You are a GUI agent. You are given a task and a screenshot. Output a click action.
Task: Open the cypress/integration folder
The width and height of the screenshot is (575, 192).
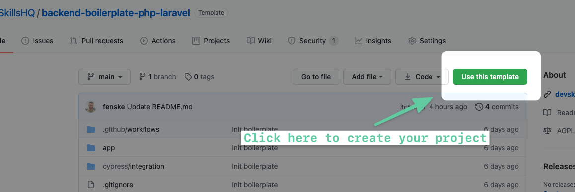coord(134,166)
